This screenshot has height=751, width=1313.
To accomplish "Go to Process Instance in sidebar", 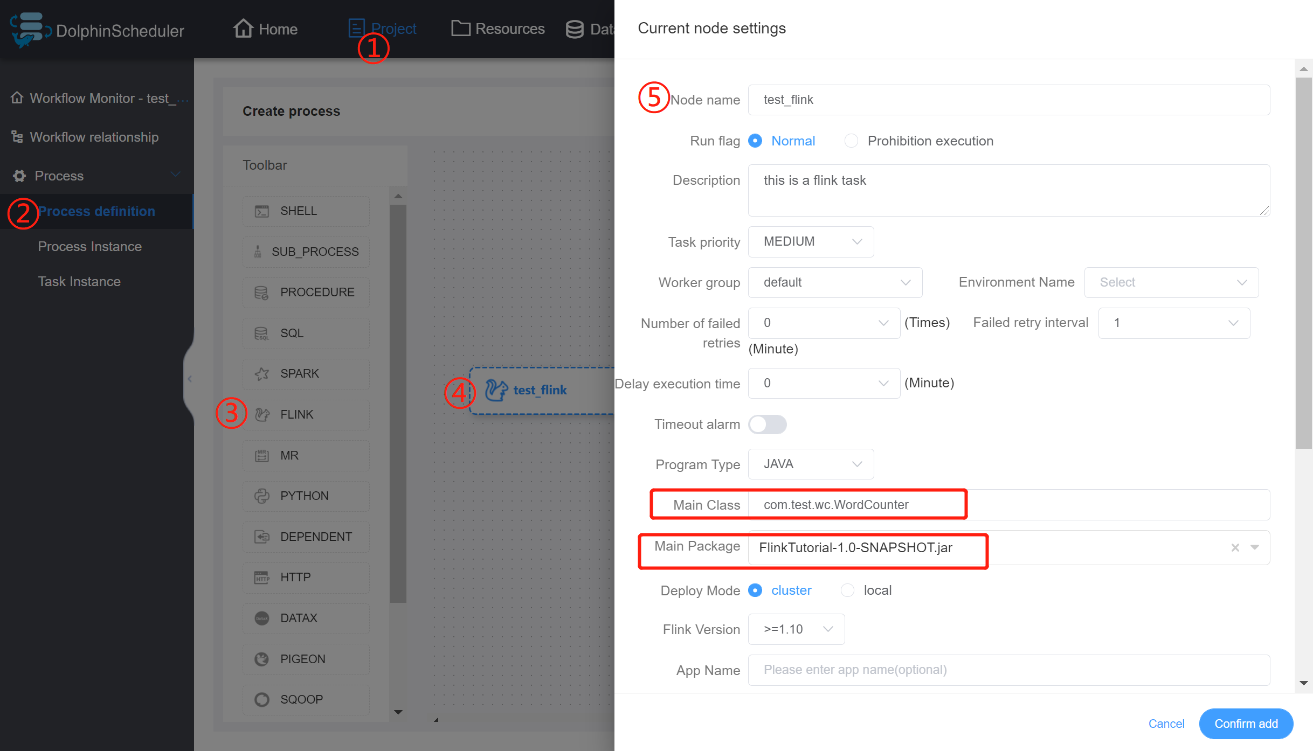I will click(90, 246).
